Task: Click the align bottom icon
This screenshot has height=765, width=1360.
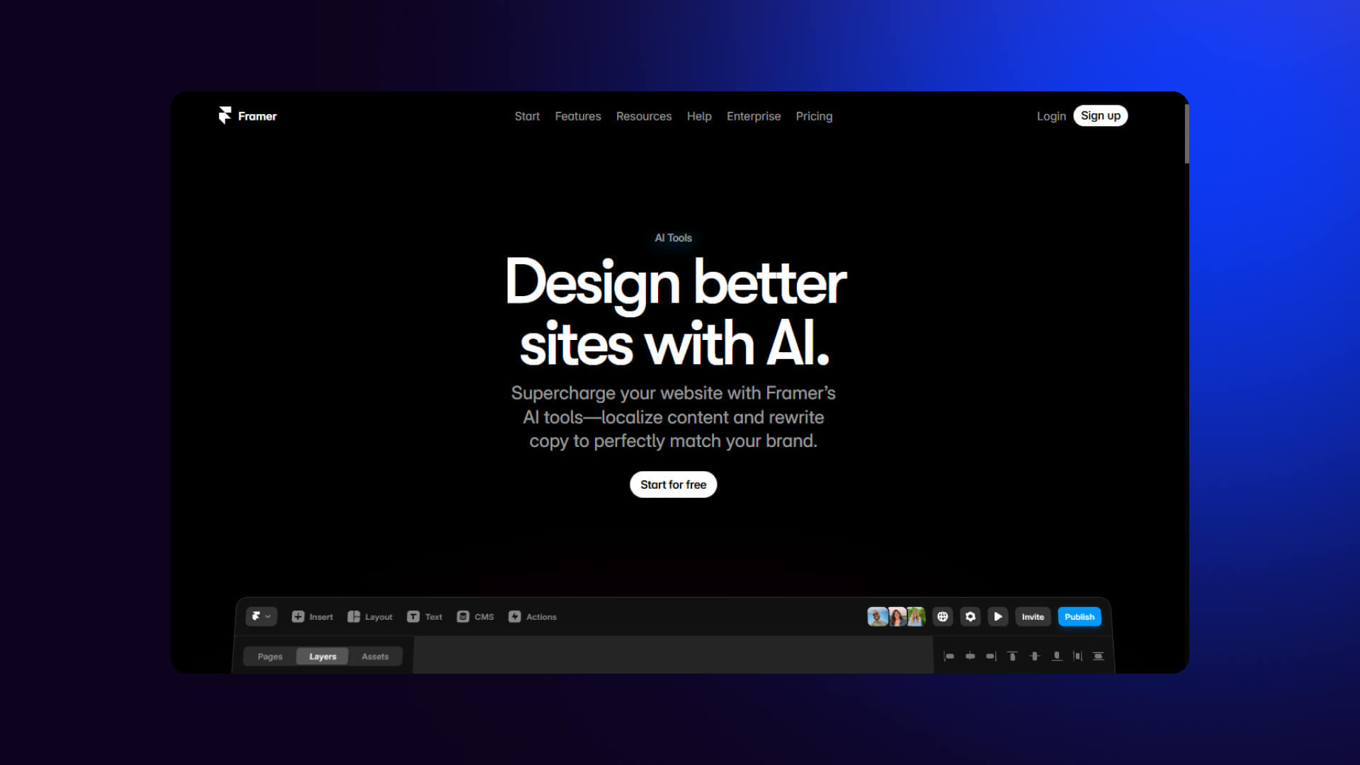Action: click(1056, 656)
